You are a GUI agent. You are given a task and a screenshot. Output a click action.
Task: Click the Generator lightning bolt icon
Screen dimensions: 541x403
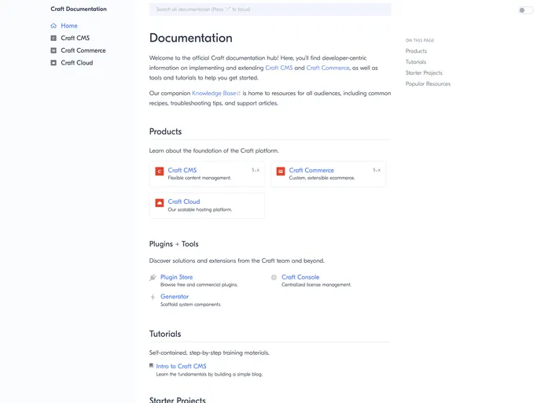pyautogui.click(x=153, y=297)
